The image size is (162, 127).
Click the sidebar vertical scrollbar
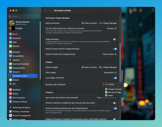(40, 50)
